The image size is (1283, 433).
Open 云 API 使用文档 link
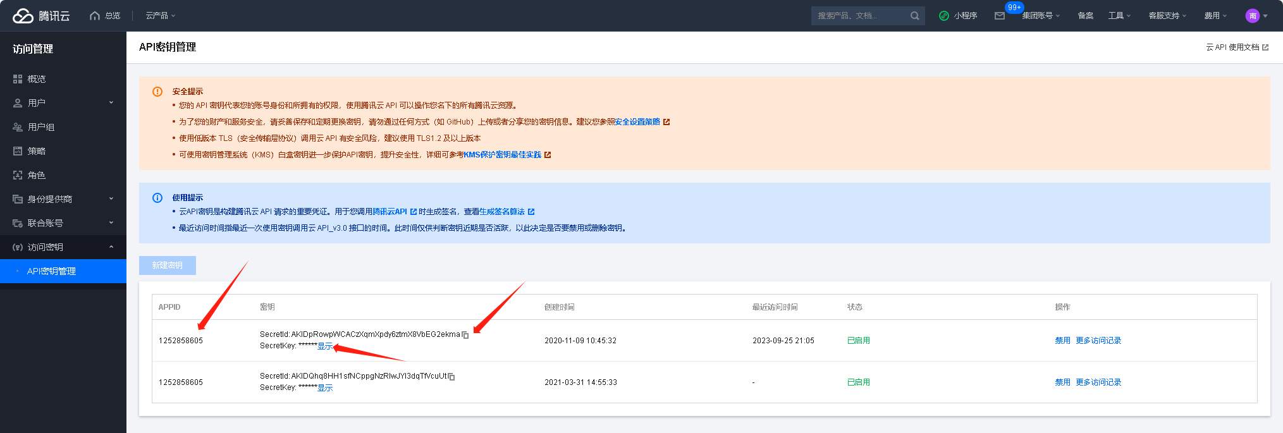click(1232, 47)
